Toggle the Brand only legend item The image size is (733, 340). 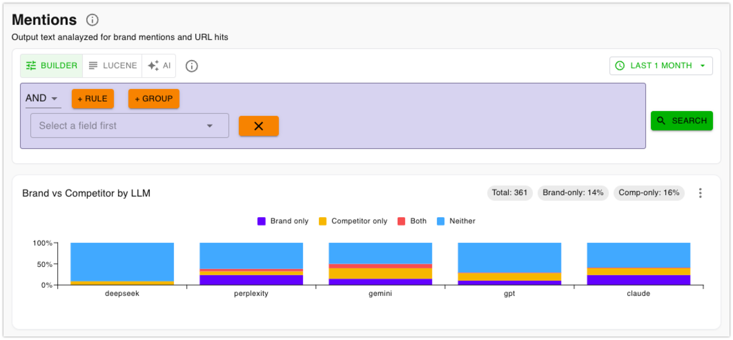283,221
